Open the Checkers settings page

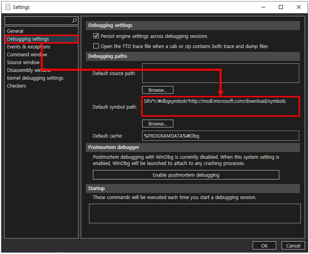coord(16,86)
